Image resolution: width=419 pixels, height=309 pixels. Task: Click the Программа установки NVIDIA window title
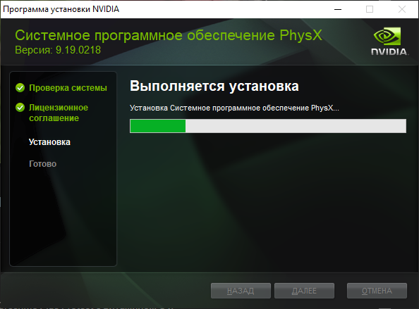point(61,9)
